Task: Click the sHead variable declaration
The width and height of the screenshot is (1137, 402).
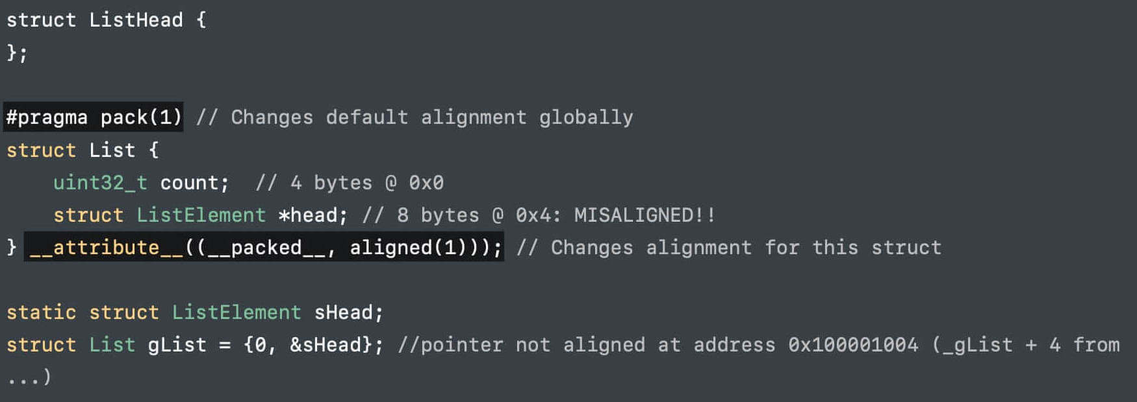Action: (x=343, y=313)
